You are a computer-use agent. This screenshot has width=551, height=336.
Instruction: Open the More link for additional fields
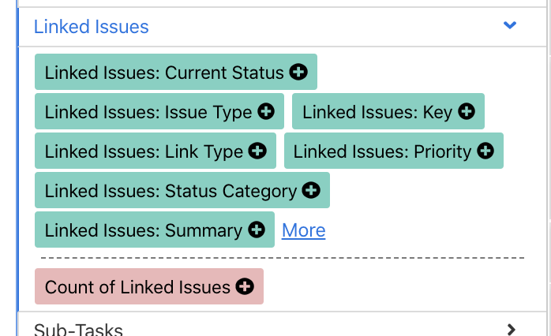pyautogui.click(x=303, y=230)
